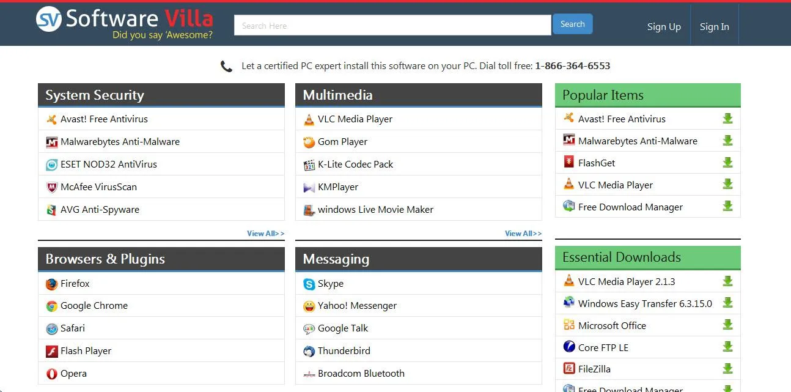Click the download icon for VLC Media Player 2.1.3

[x=727, y=281]
